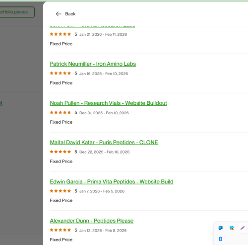The width and height of the screenshot is (248, 245).
Task: Click date range Jan 21, 2026 - Feb 11, 2026
Action: [103, 34]
